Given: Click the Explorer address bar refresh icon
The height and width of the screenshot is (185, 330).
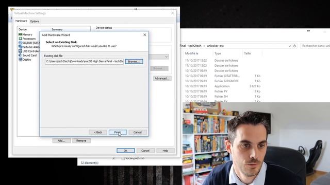Looking at the screenshot, I should click(294, 46).
